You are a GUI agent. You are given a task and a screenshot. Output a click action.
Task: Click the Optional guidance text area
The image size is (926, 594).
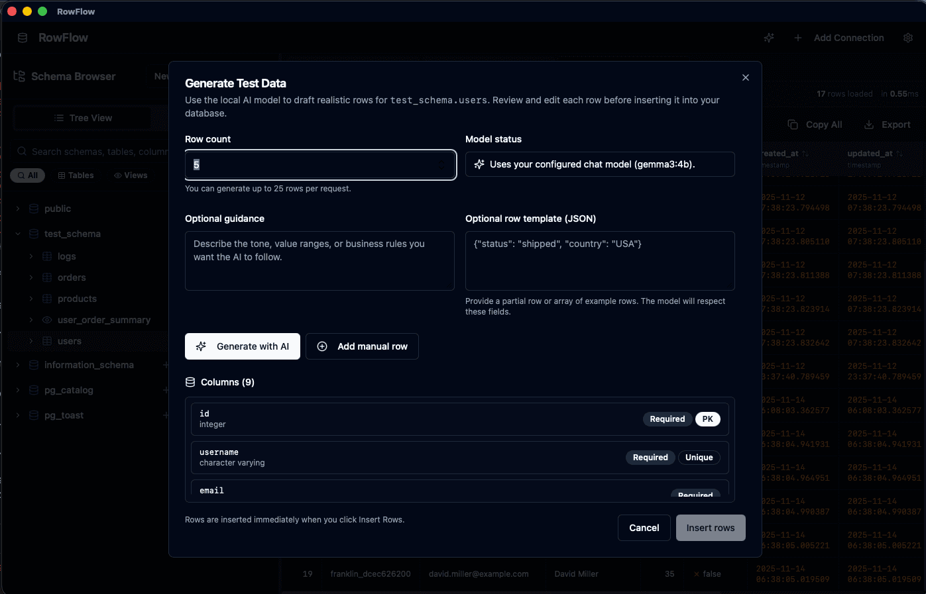click(319, 261)
